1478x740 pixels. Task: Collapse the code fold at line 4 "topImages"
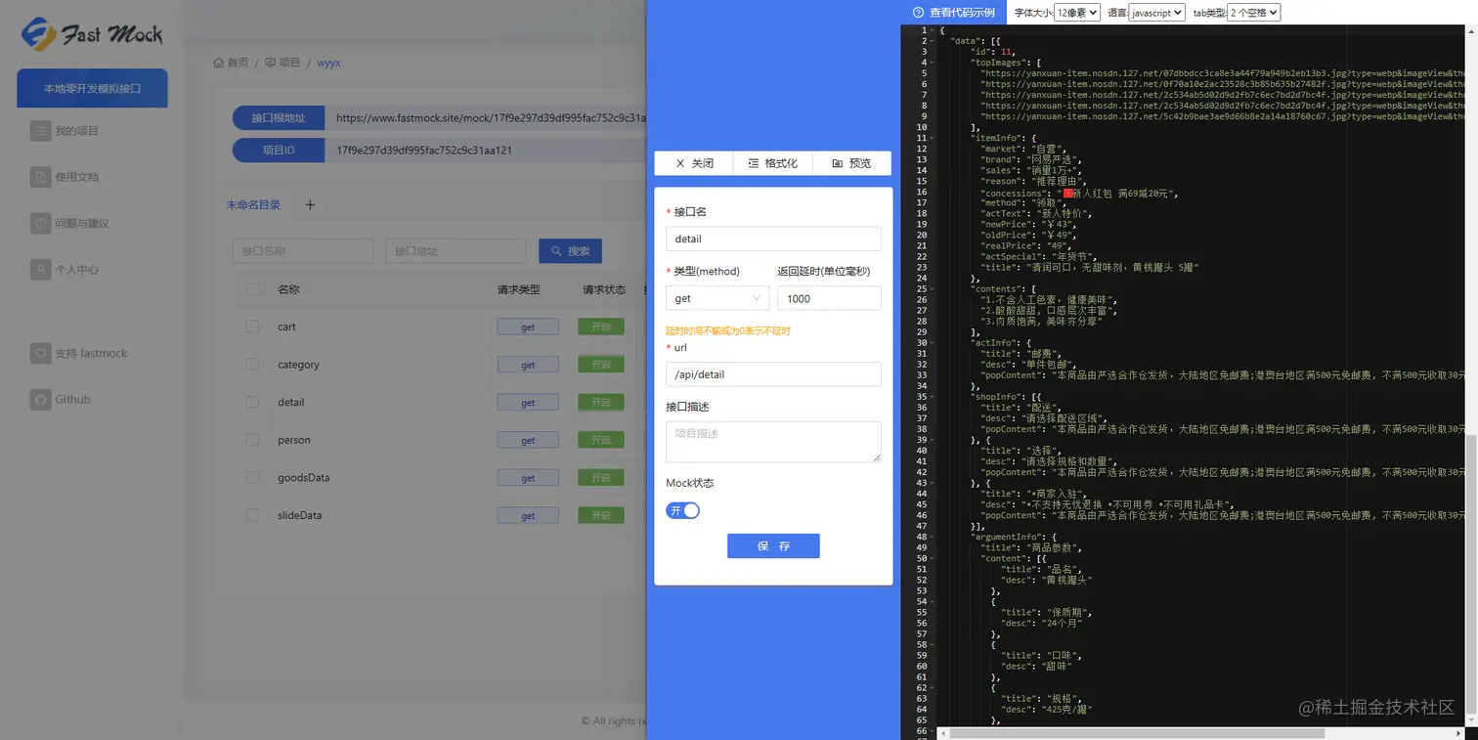point(934,63)
